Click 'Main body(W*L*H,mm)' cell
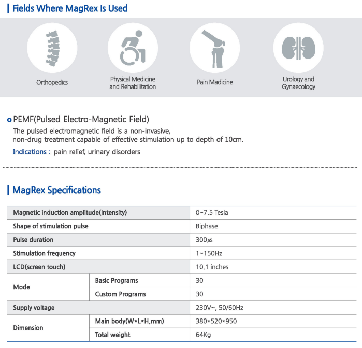The height and width of the screenshot is (348, 362). (139, 321)
